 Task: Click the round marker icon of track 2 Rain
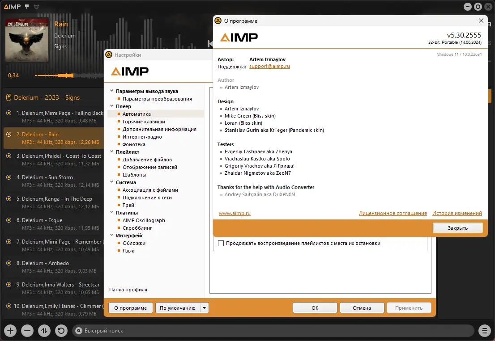click(9, 134)
